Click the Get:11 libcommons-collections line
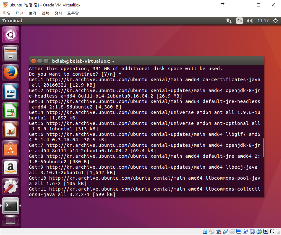The image size is (281, 235). (x=144, y=192)
